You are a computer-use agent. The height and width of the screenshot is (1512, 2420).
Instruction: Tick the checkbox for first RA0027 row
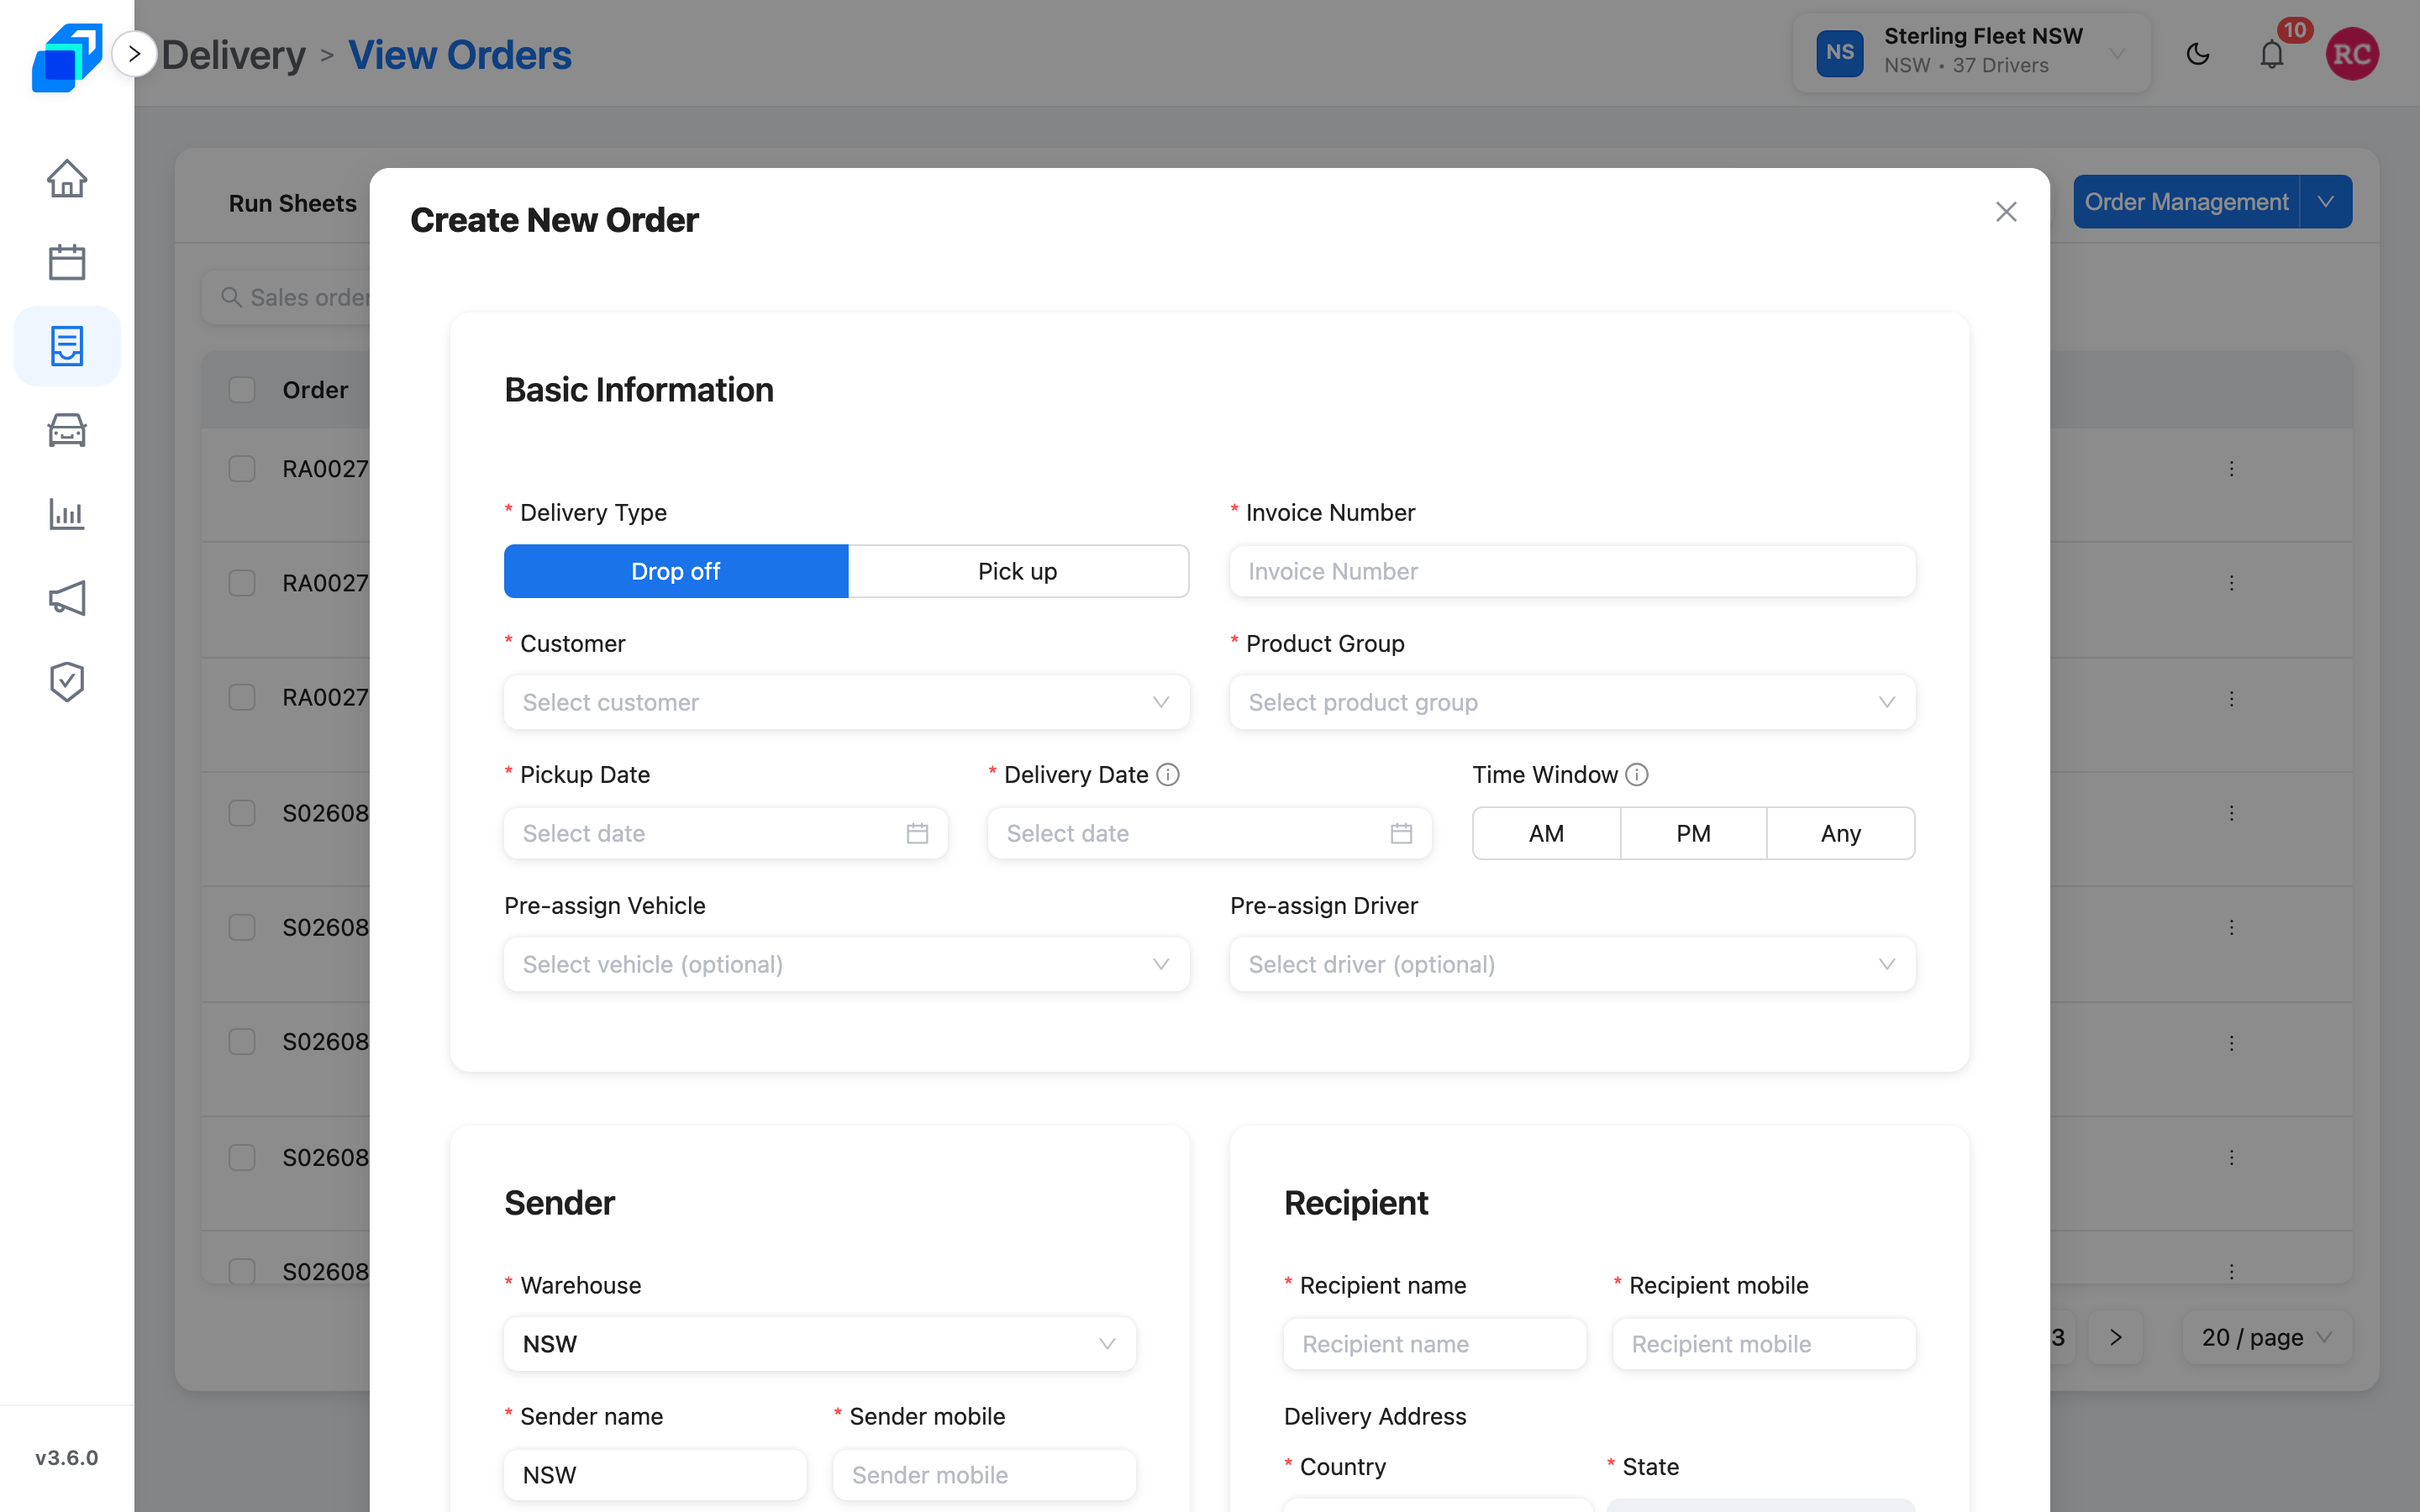pyautogui.click(x=242, y=469)
